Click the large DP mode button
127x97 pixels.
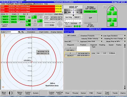tap(90, 18)
